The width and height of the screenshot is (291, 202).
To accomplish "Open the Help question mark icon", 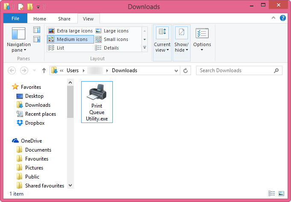I will (282, 18).
